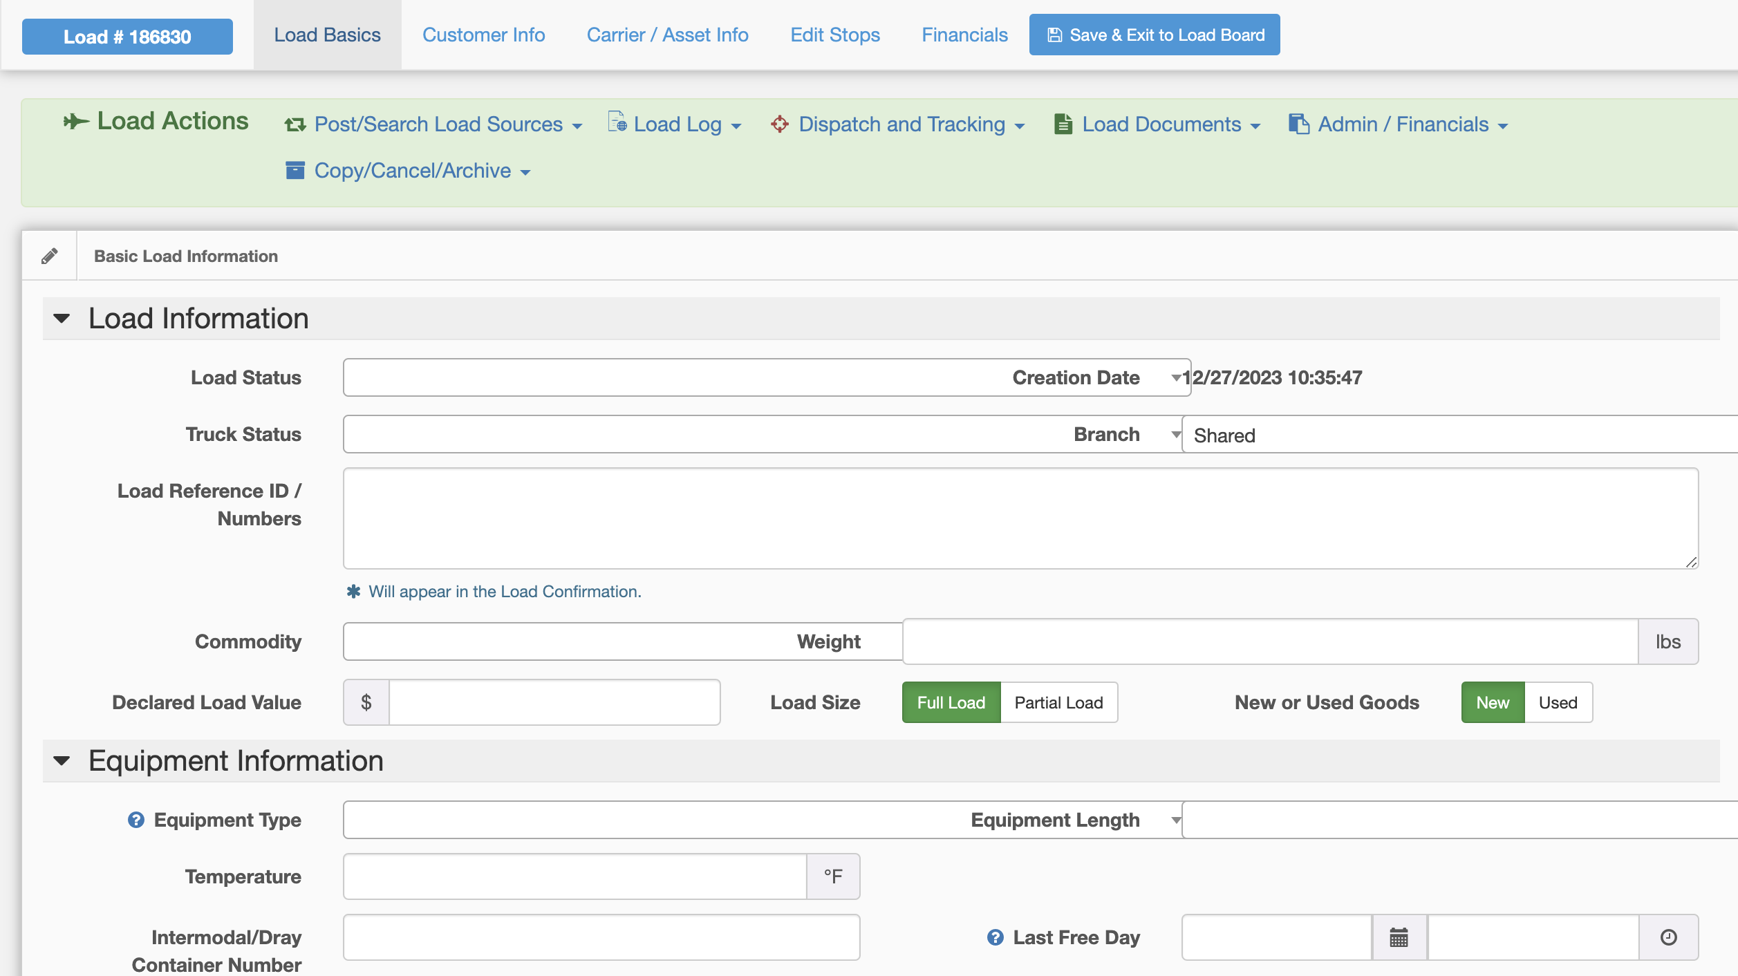Click the Load Reference ID / Numbers text area

(x=1020, y=518)
